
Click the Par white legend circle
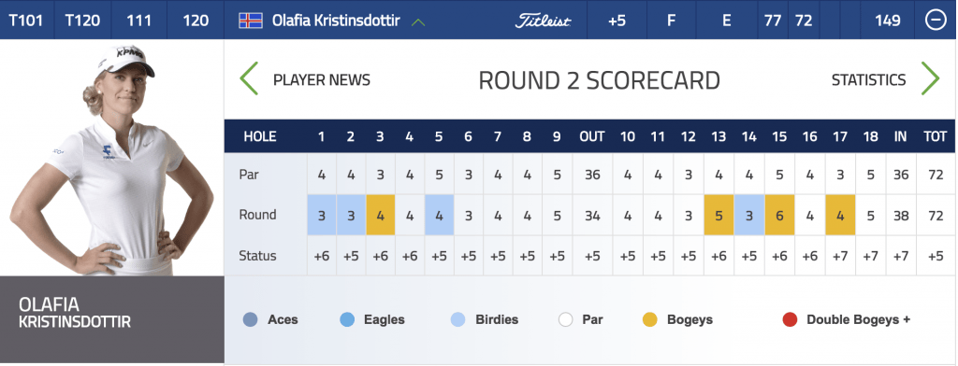tap(566, 319)
